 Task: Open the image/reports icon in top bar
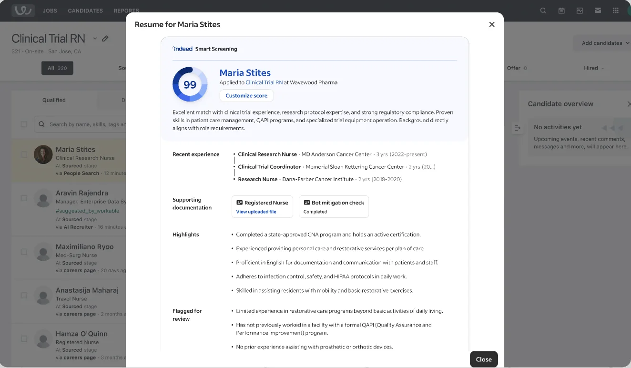tap(580, 10)
